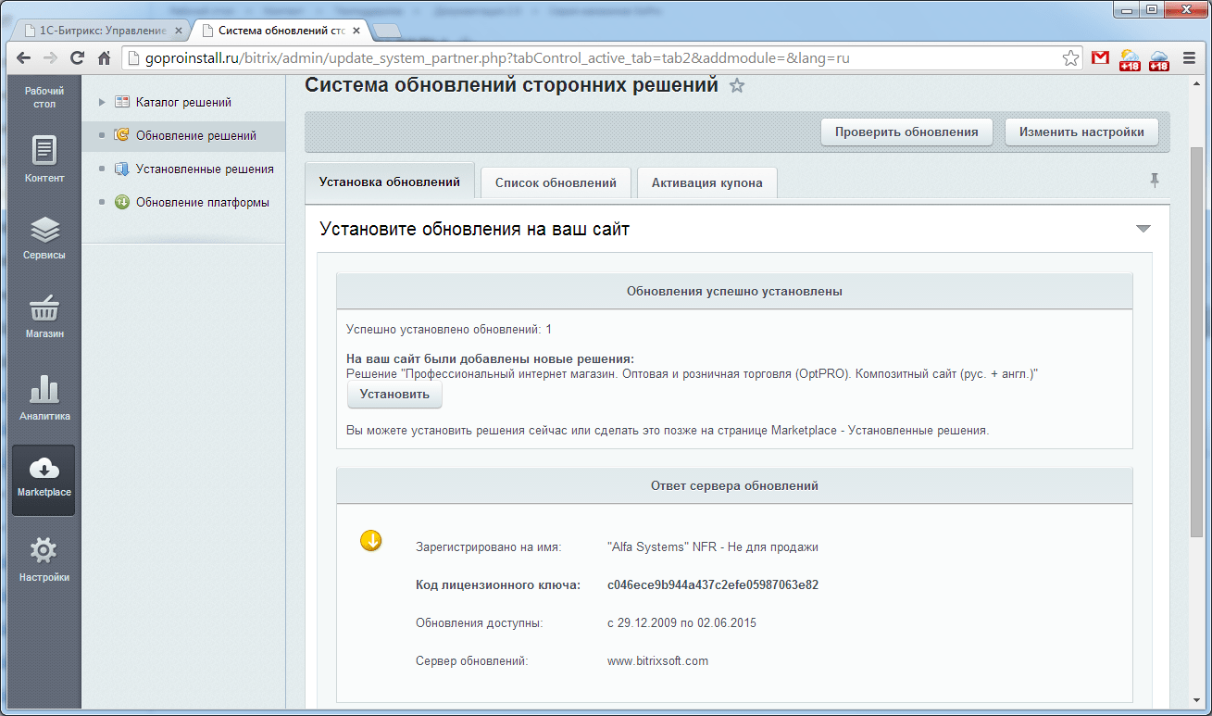Open the Сервисы section icon
The width and height of the screenshot is (1212, 716).
point(44,229)
